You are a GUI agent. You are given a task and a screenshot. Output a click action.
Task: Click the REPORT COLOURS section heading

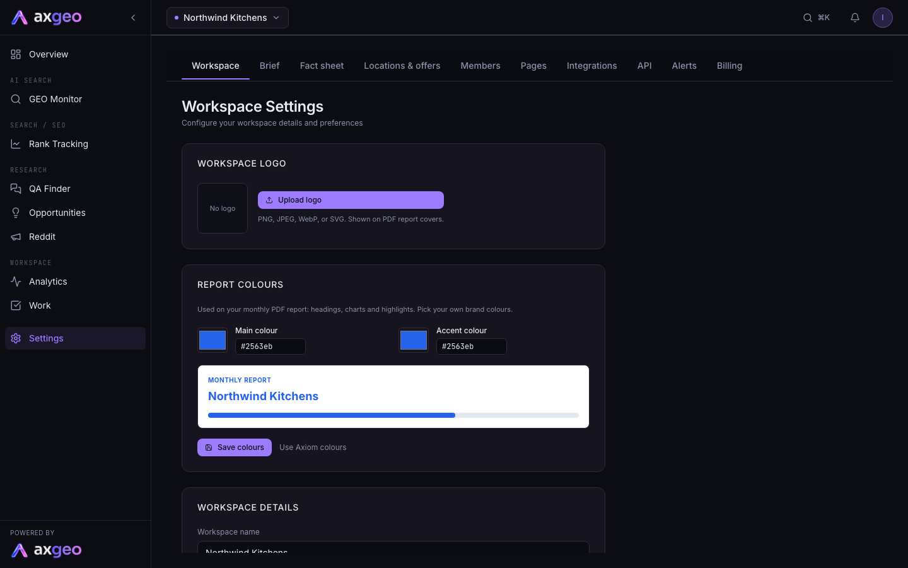click(x=240, y=285)
